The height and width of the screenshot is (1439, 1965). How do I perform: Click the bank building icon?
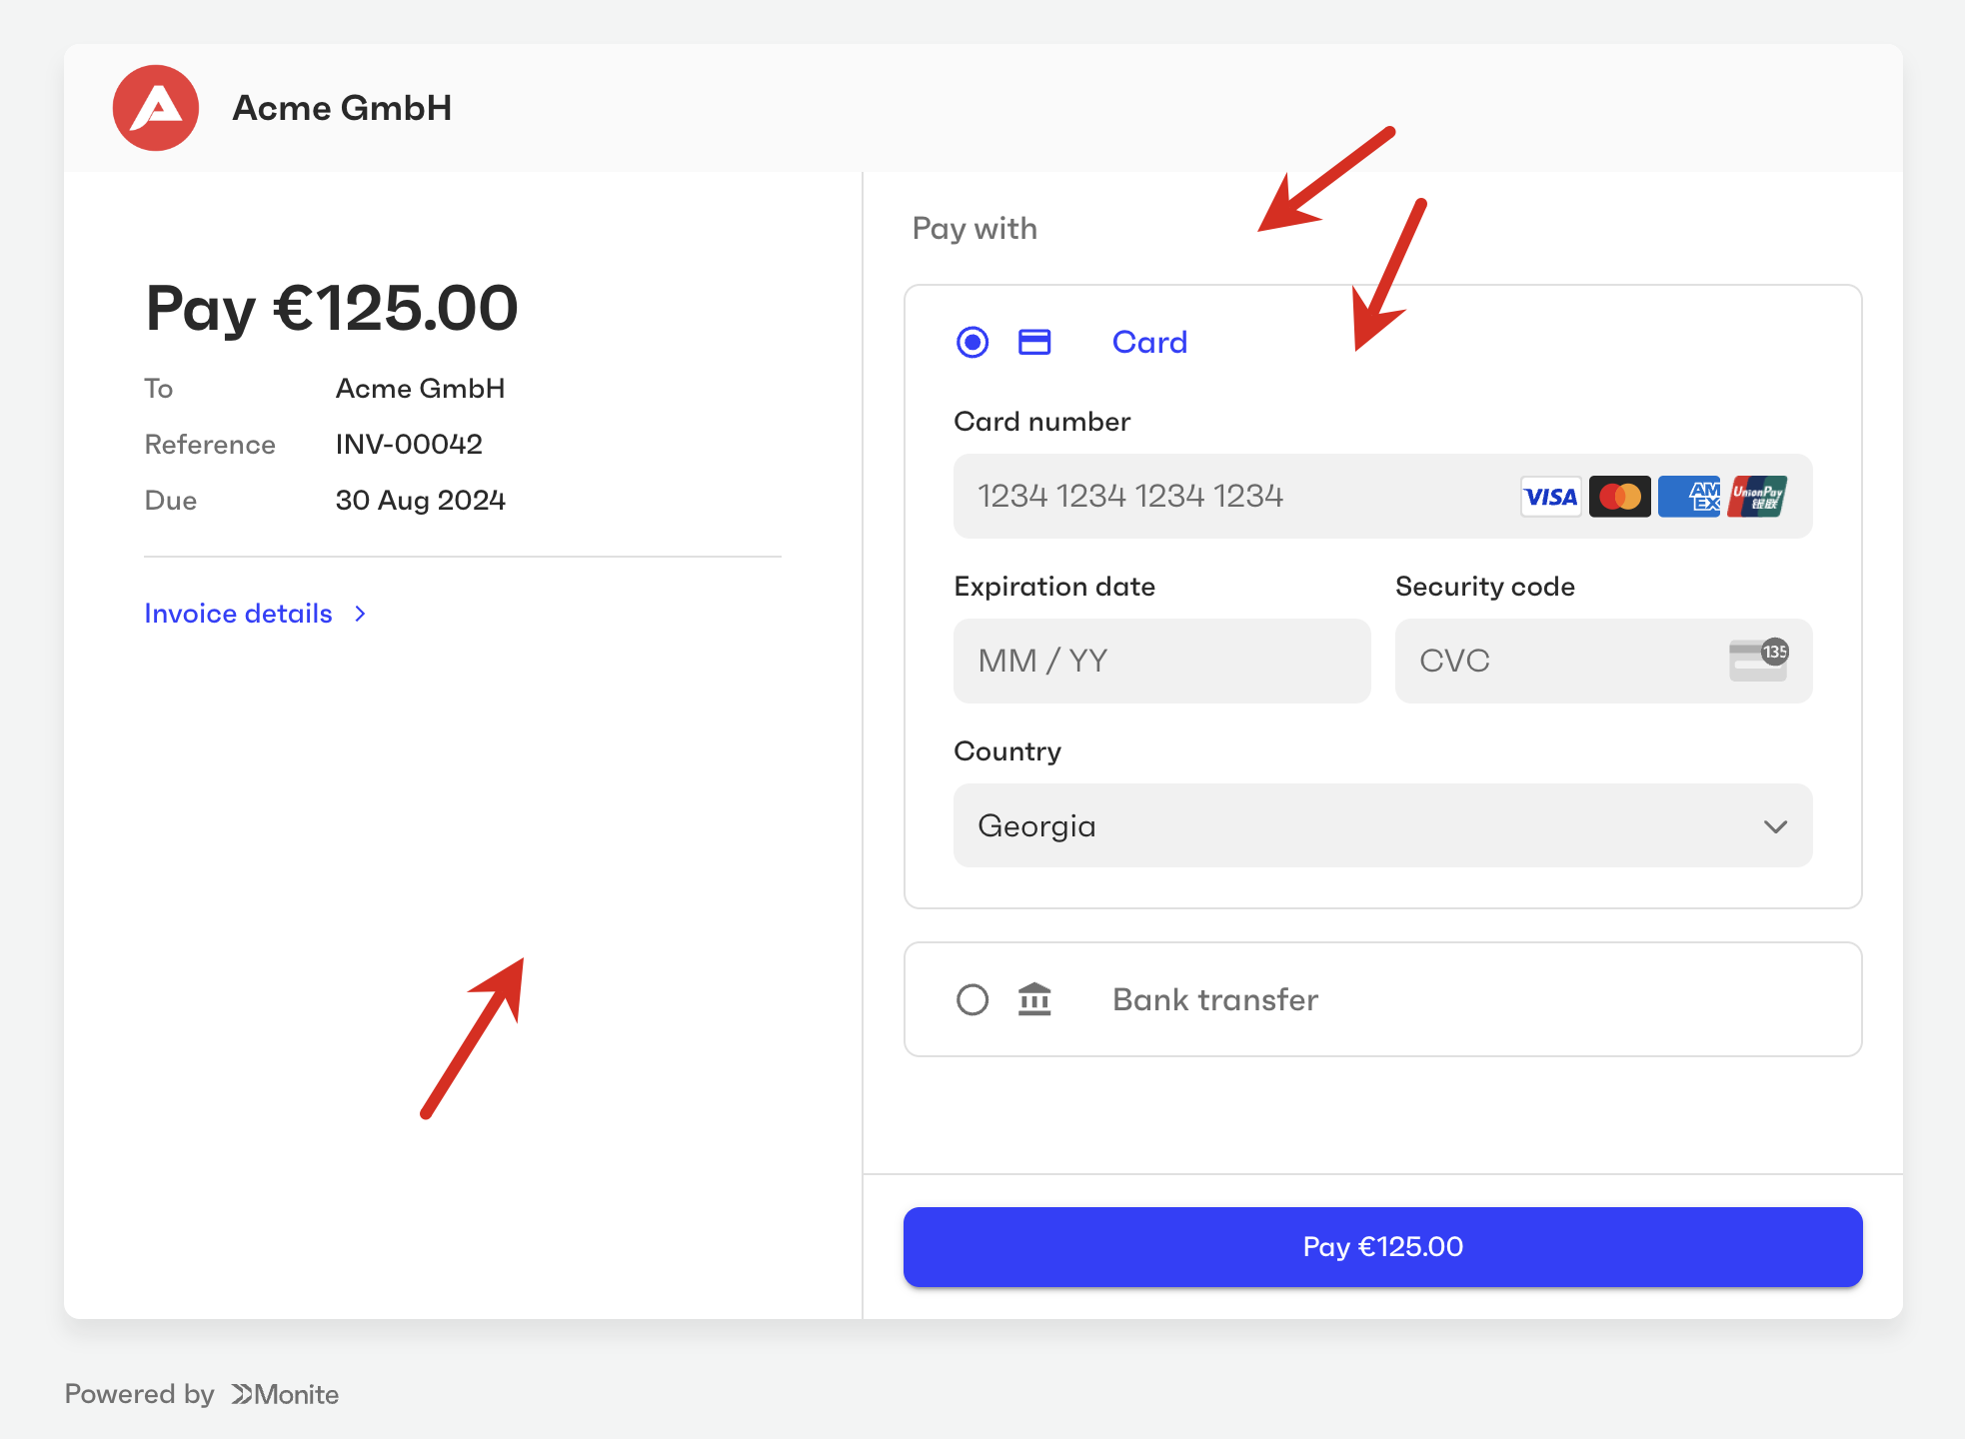(x=1034, y=999)
